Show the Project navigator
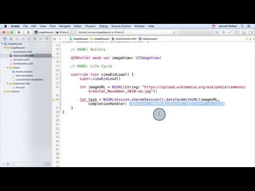 coord(5,39)
